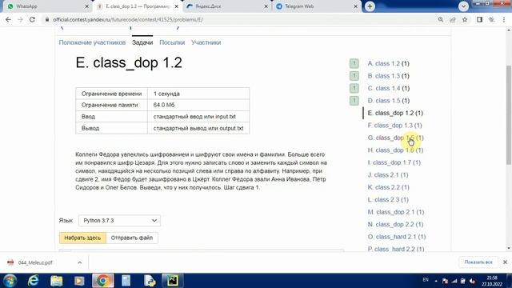Open problem P. class_hard 2.2
This screenshot has width=512, height=288.
point(396,249)
